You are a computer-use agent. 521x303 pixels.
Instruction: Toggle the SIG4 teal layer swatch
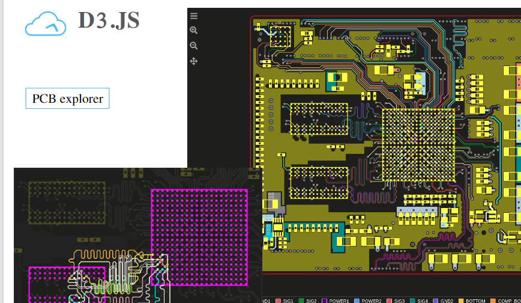(x=412, y=300)
